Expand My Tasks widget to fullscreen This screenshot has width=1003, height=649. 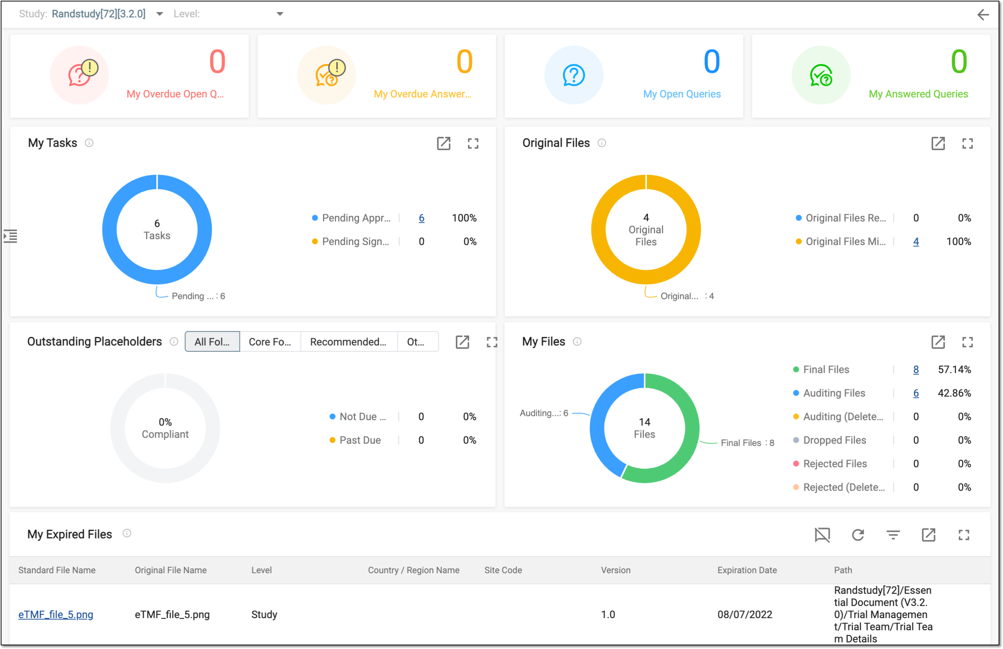coord(473,143)
